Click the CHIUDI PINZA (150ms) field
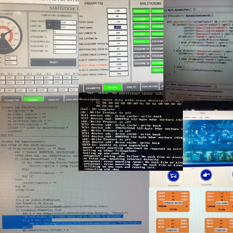 118,54
